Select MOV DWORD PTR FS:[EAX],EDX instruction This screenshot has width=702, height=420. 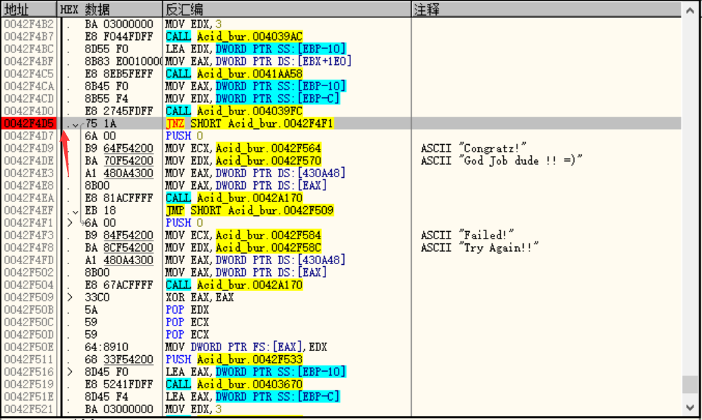[x=246, y=347]
